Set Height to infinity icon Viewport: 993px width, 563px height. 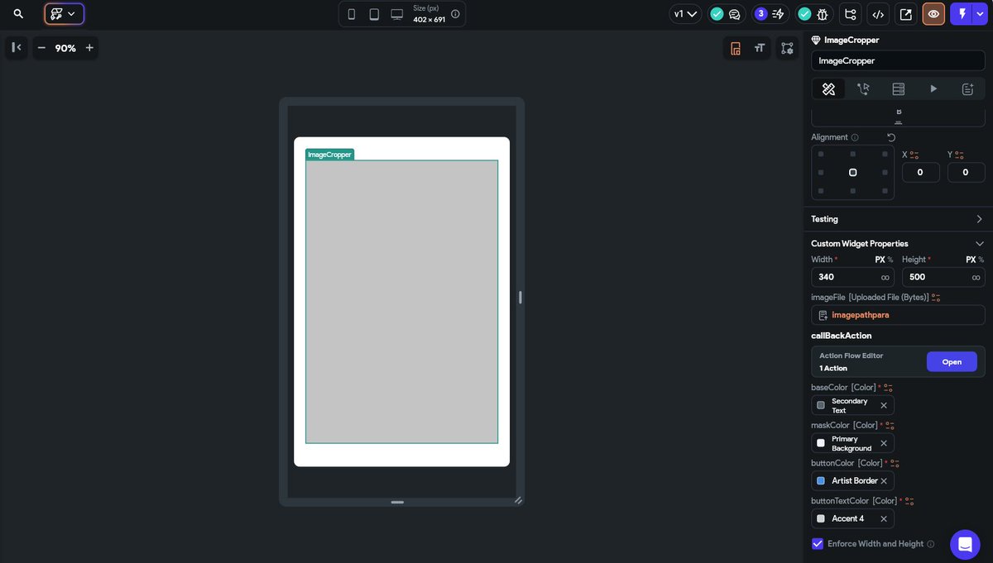[976, 278]
